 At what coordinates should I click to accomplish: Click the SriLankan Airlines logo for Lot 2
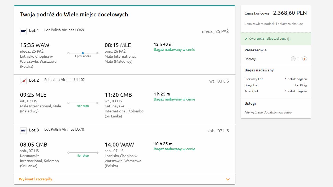tap(23, 81)
